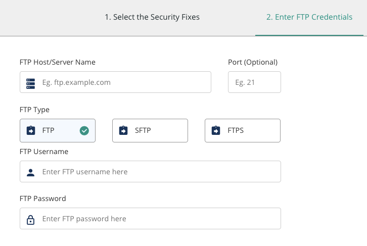The height and width of the screenshot is (246, 367).
Task: Click the padlock icon in password field
Action: click(x=31, y=219)
